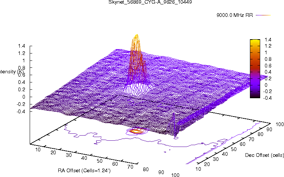Click color bar label 0

[x=266, y=85]
